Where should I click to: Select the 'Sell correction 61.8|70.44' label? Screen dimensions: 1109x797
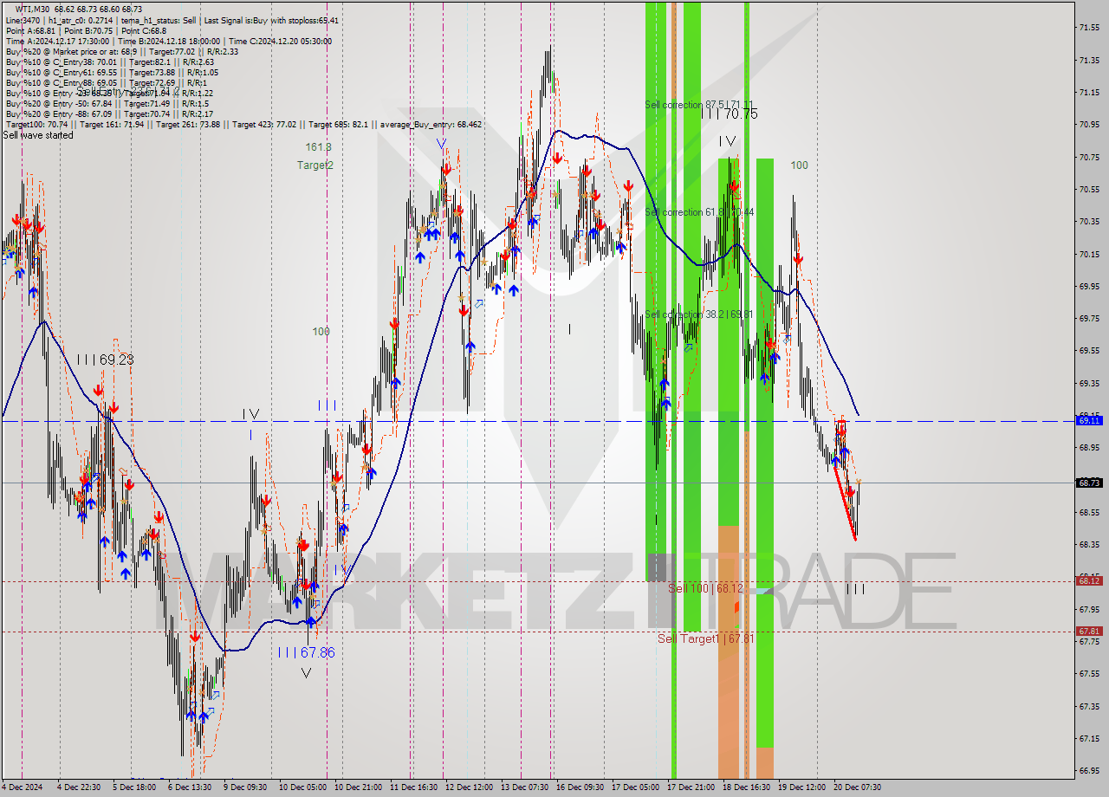coord(699,212)
